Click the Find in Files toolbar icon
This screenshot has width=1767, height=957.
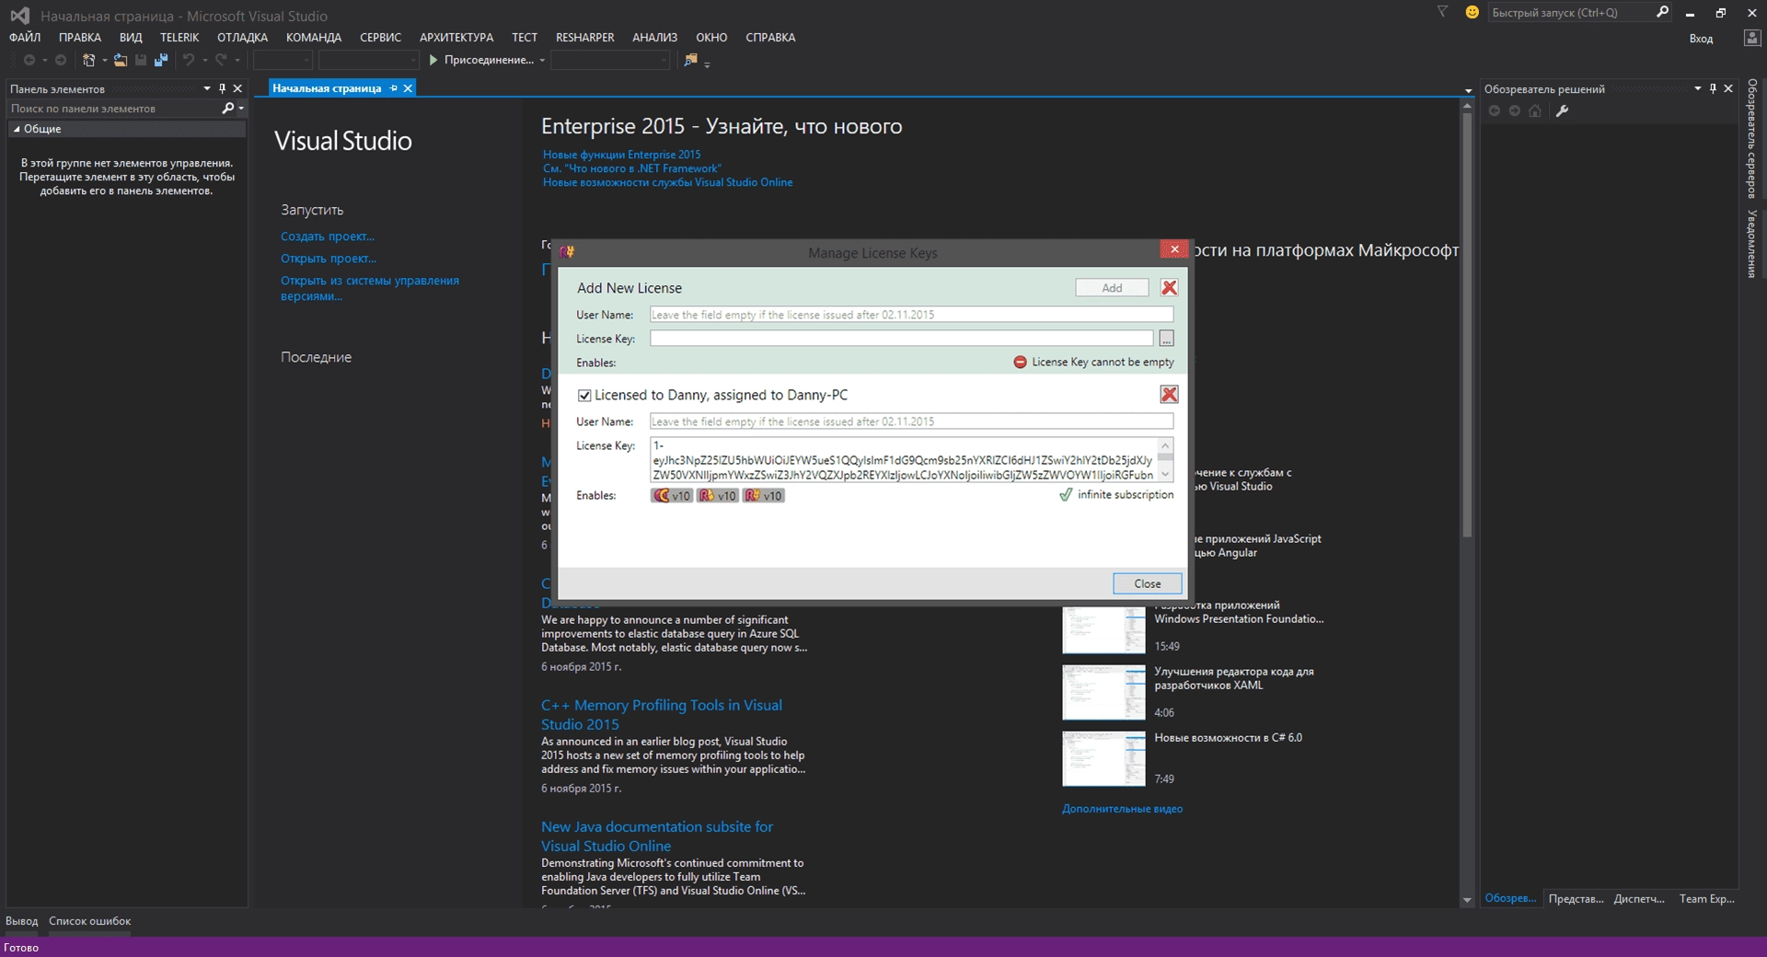[x=690, y=60]
